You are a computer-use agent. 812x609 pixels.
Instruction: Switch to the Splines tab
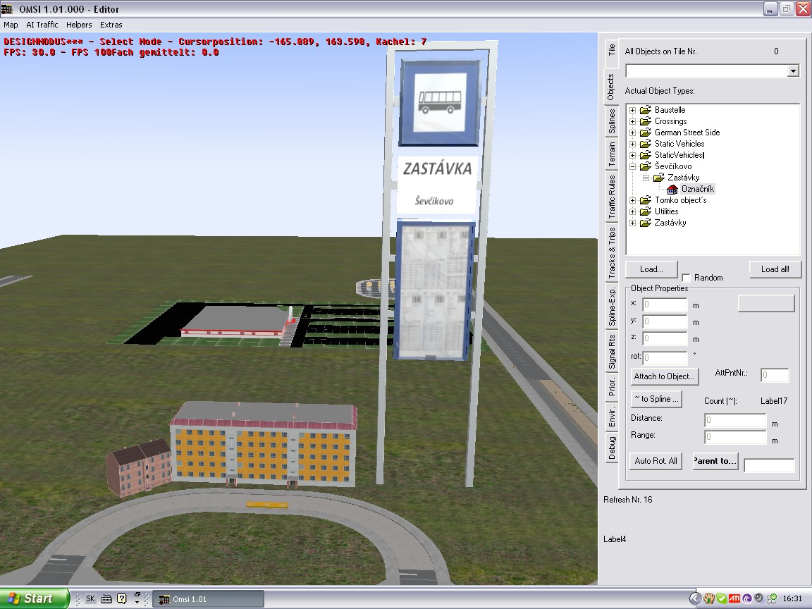point(611,121)
